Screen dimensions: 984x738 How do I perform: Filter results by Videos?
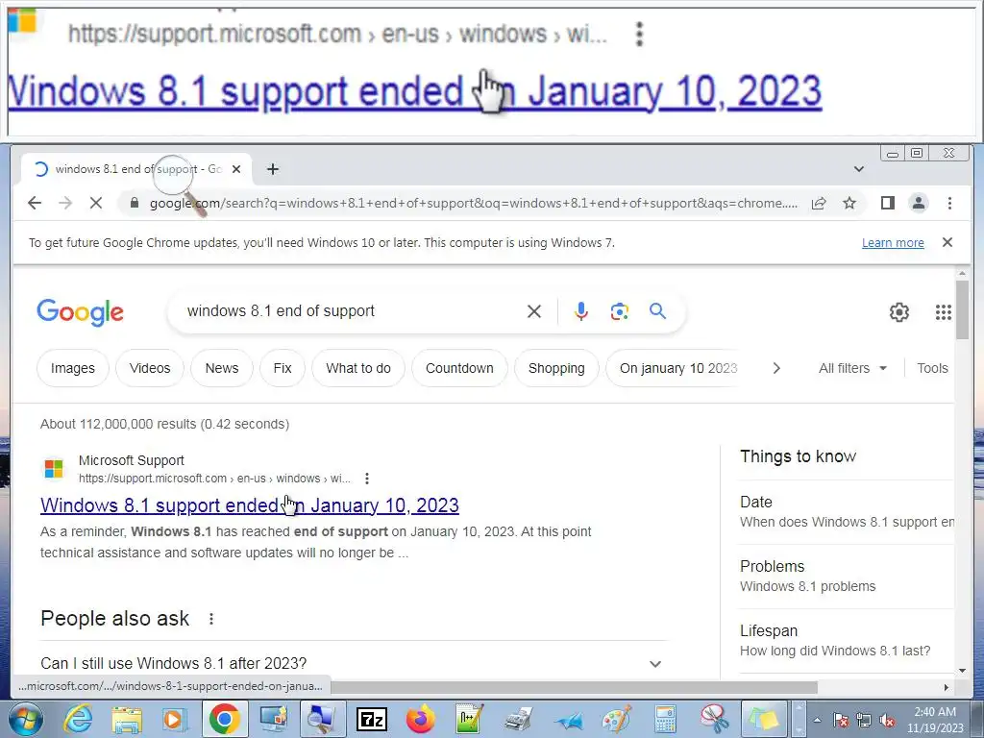point(150,368)
